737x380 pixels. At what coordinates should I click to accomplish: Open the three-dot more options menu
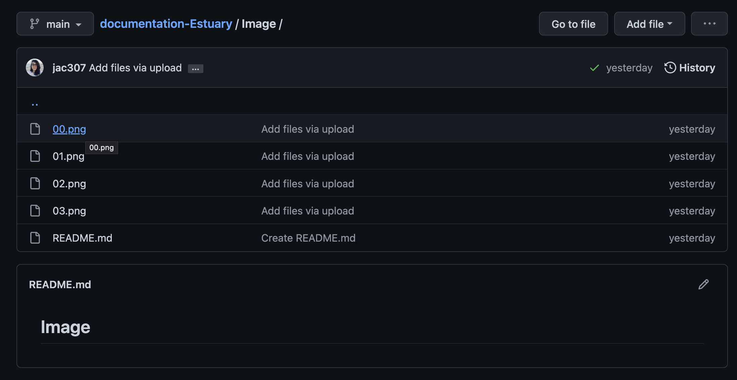tap(709, 24)
